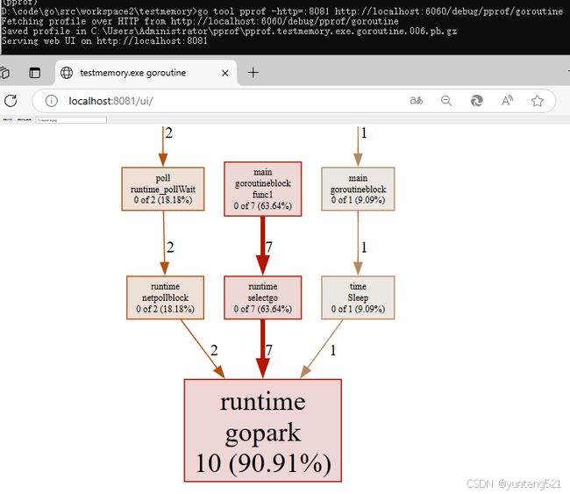The width and height of the screenshot is (570, 494).
Task: Click the terminal line starting 'Saved profile in'
Action: (229, 31)
